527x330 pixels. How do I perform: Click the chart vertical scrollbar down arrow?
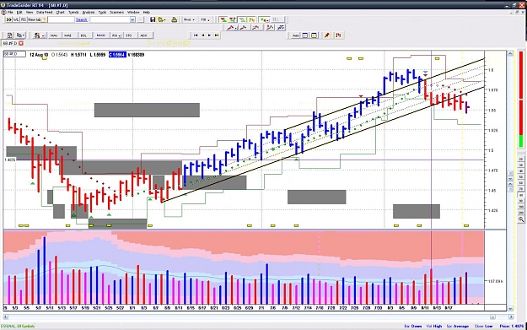point(510,308)
